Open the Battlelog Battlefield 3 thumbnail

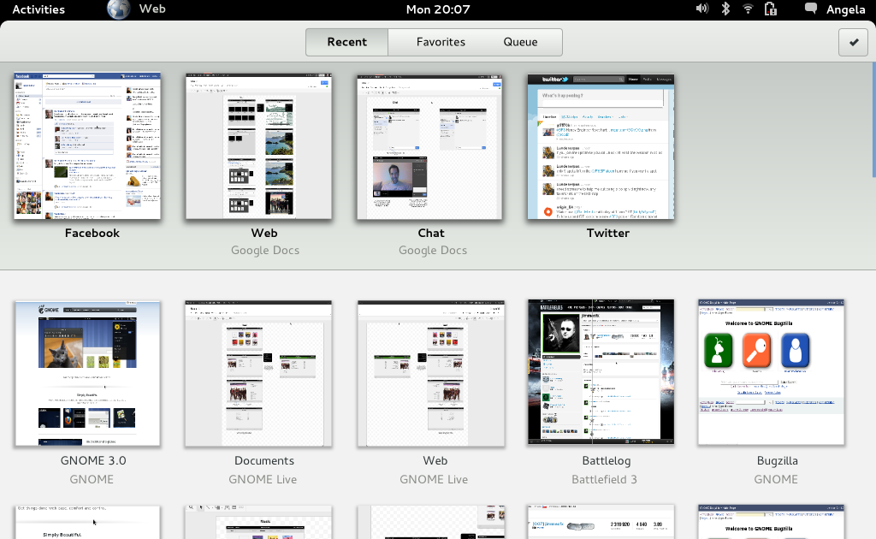(601, 372)
